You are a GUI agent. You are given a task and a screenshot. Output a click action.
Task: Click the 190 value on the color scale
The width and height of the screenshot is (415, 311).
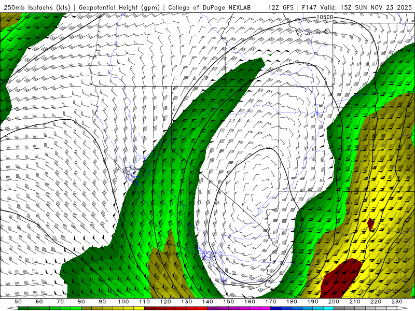[x=313, y=302]
